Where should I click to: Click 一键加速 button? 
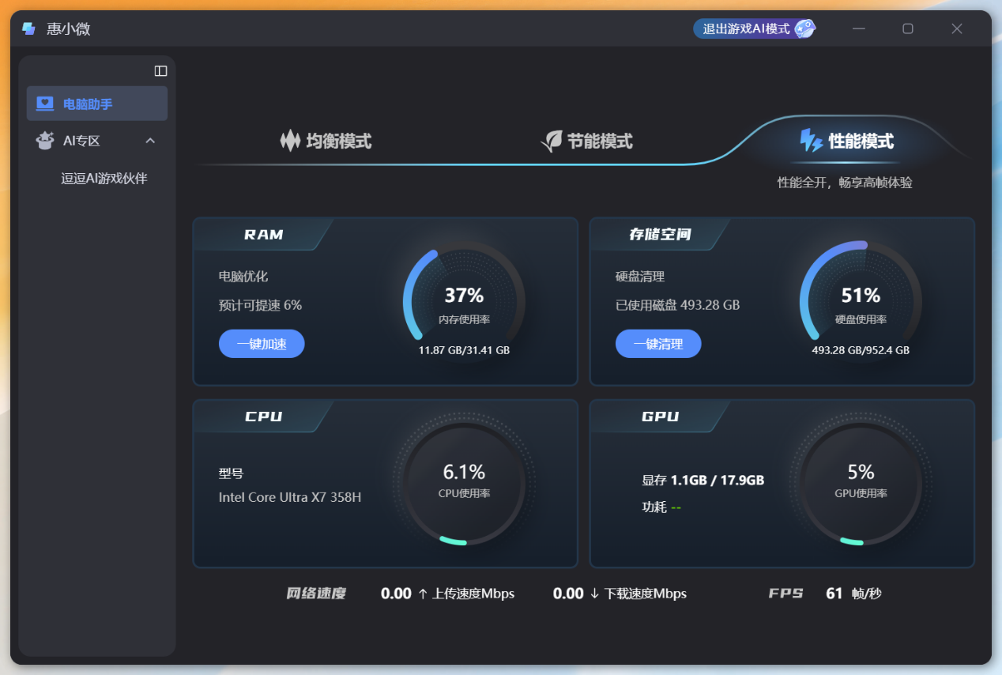[262, 344]
